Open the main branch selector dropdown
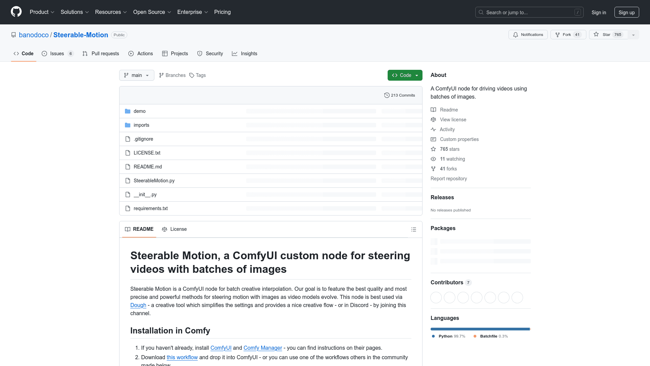650x366 pixels. tap(136, 75)
